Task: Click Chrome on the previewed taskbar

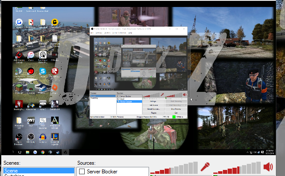Action: (x=43, y=152)
